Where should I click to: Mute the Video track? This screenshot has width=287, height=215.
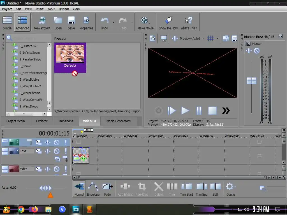click(57, 169)
